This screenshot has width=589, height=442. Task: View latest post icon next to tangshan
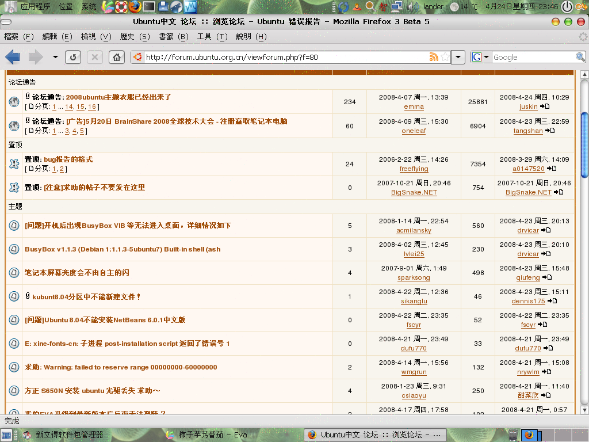(550, 131)
